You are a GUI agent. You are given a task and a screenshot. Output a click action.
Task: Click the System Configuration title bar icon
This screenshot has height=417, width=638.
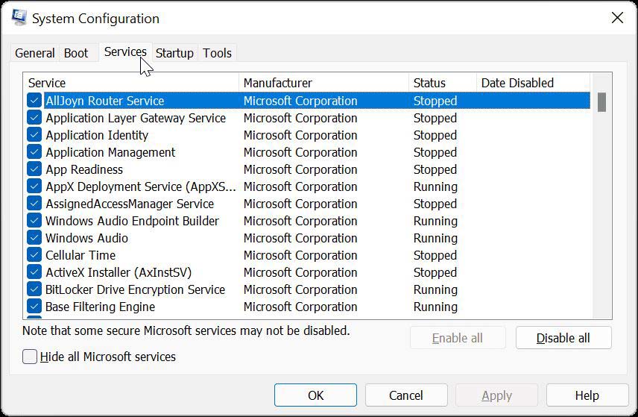coord(19,18)
